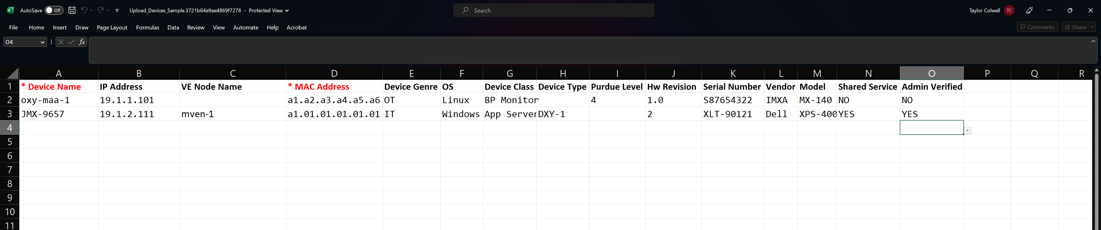Click the Undo arrow icon
Screen dimensions: 1101x230
pyautogui.click(x=84, y=10)
